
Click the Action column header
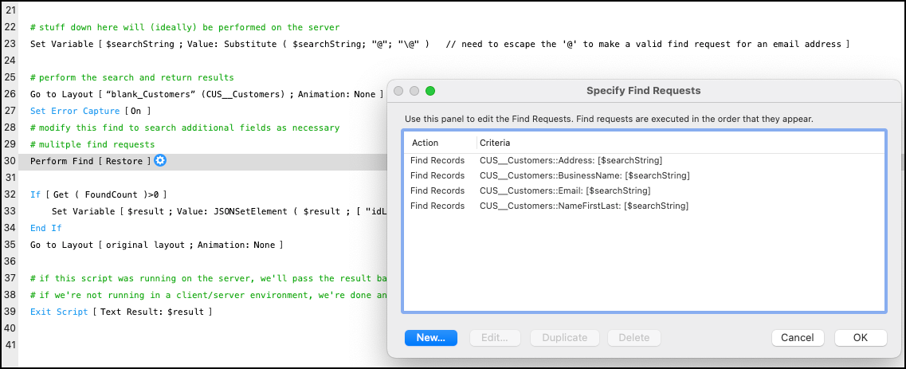pos(426,143)
